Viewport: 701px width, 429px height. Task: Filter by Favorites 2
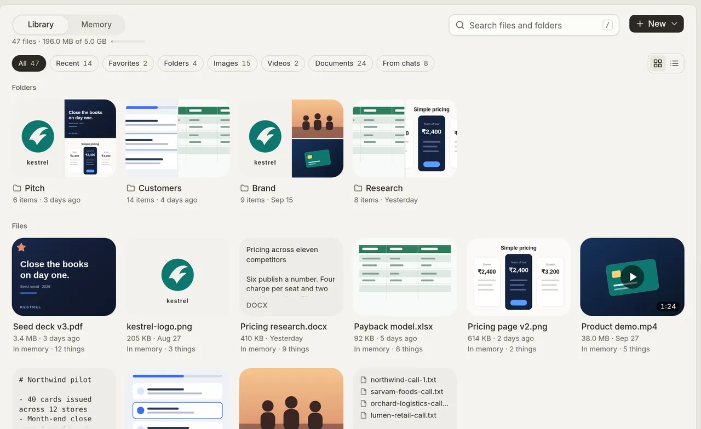pyautogui.click(x=128, y=63)
